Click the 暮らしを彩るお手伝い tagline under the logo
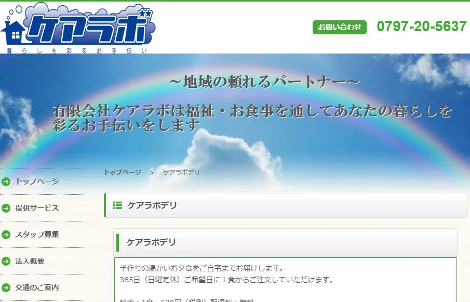This screenshot has height=302, width=470. click(x=76, y=51)
